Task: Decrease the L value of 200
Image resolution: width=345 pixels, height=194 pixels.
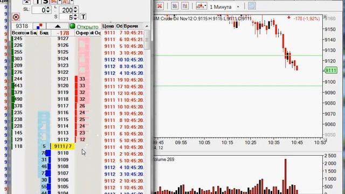Action: (75, 12)
